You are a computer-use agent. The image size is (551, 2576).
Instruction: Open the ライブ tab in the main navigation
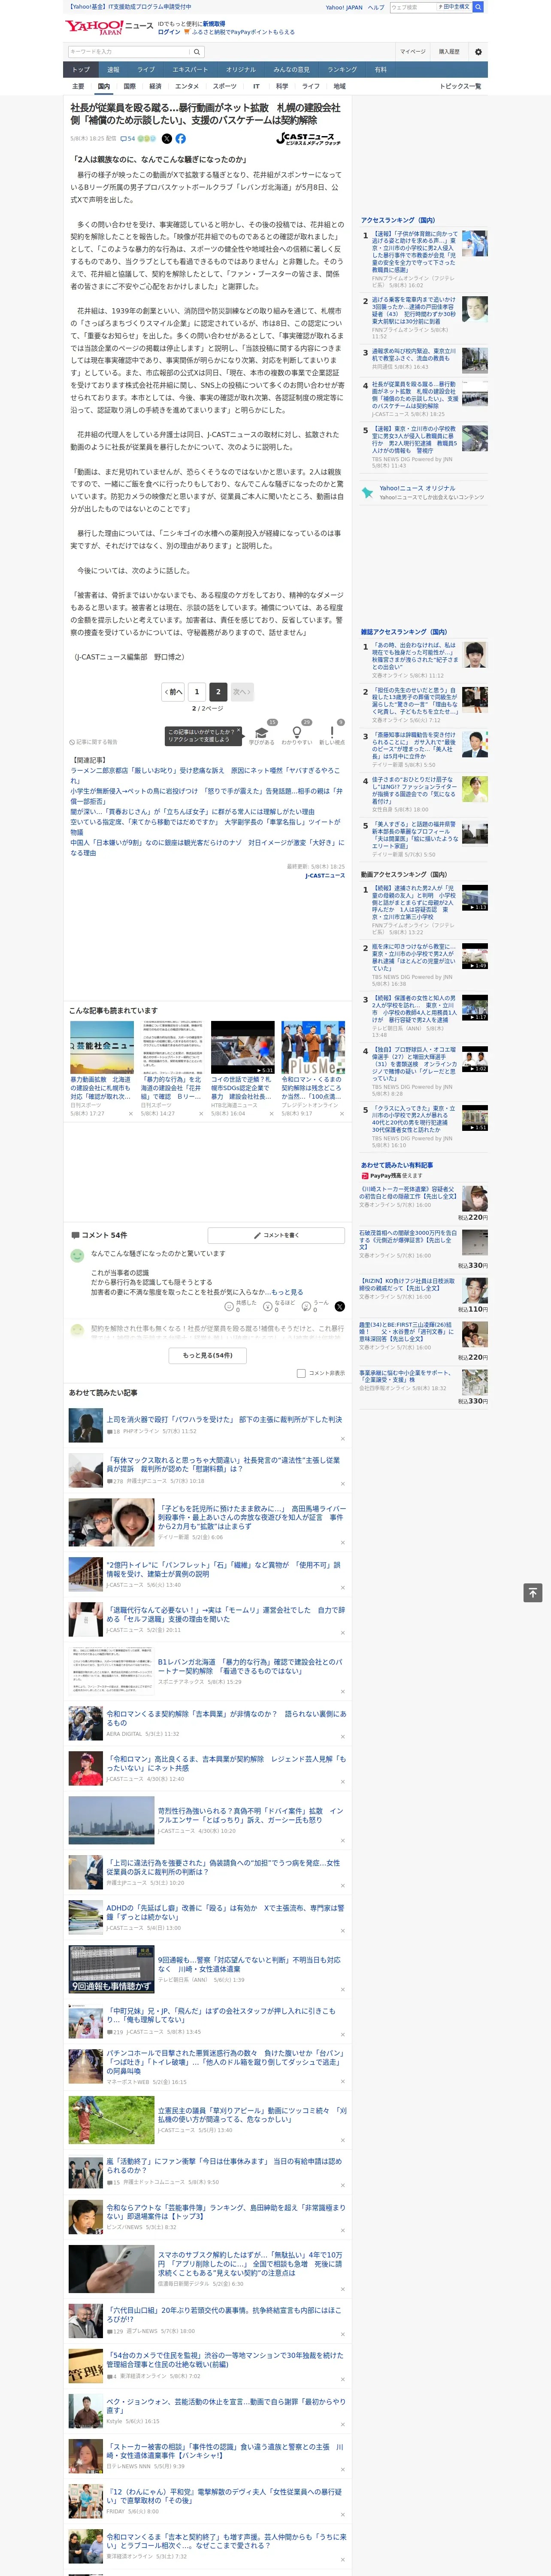pyautogui.click(x=146, y=70)
